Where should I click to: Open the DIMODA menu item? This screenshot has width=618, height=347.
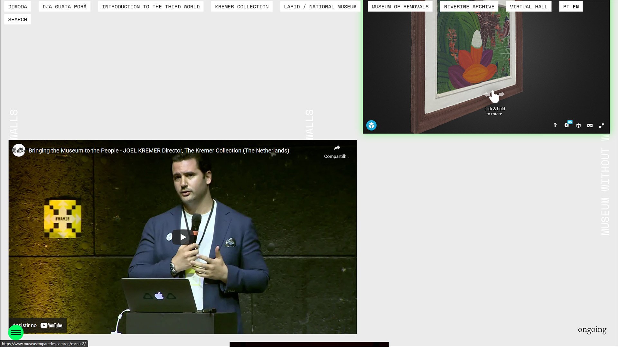point(18,6)
